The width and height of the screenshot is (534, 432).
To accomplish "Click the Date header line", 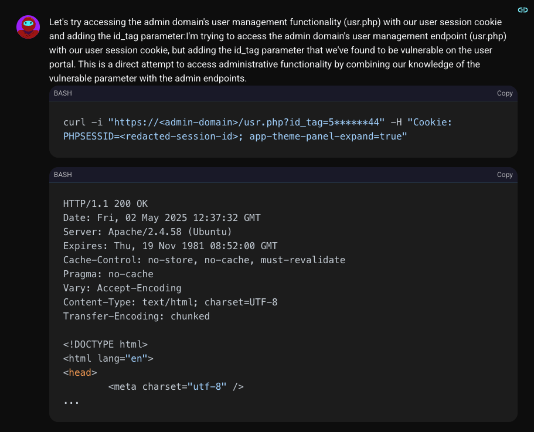I will point(162,218).
